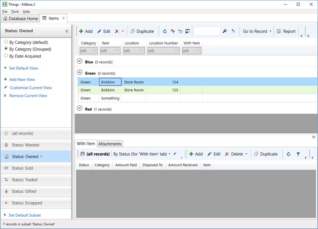
Task: Switch to the With Item tab
Action: click(x=86, y=143)
